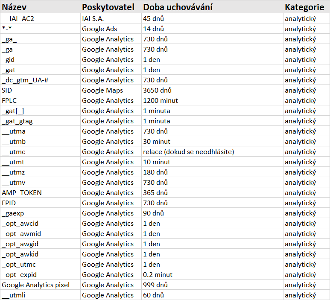Image resolution: width=330 pixels, height=300 pixels.
Task: Select the __utmli cookie name cell
Action: (14, 295)
